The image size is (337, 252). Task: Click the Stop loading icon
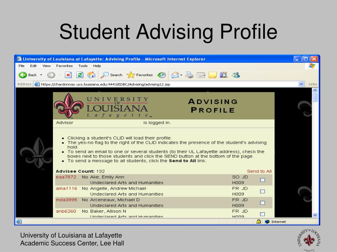pyautogui.click(x=68, y=75)
